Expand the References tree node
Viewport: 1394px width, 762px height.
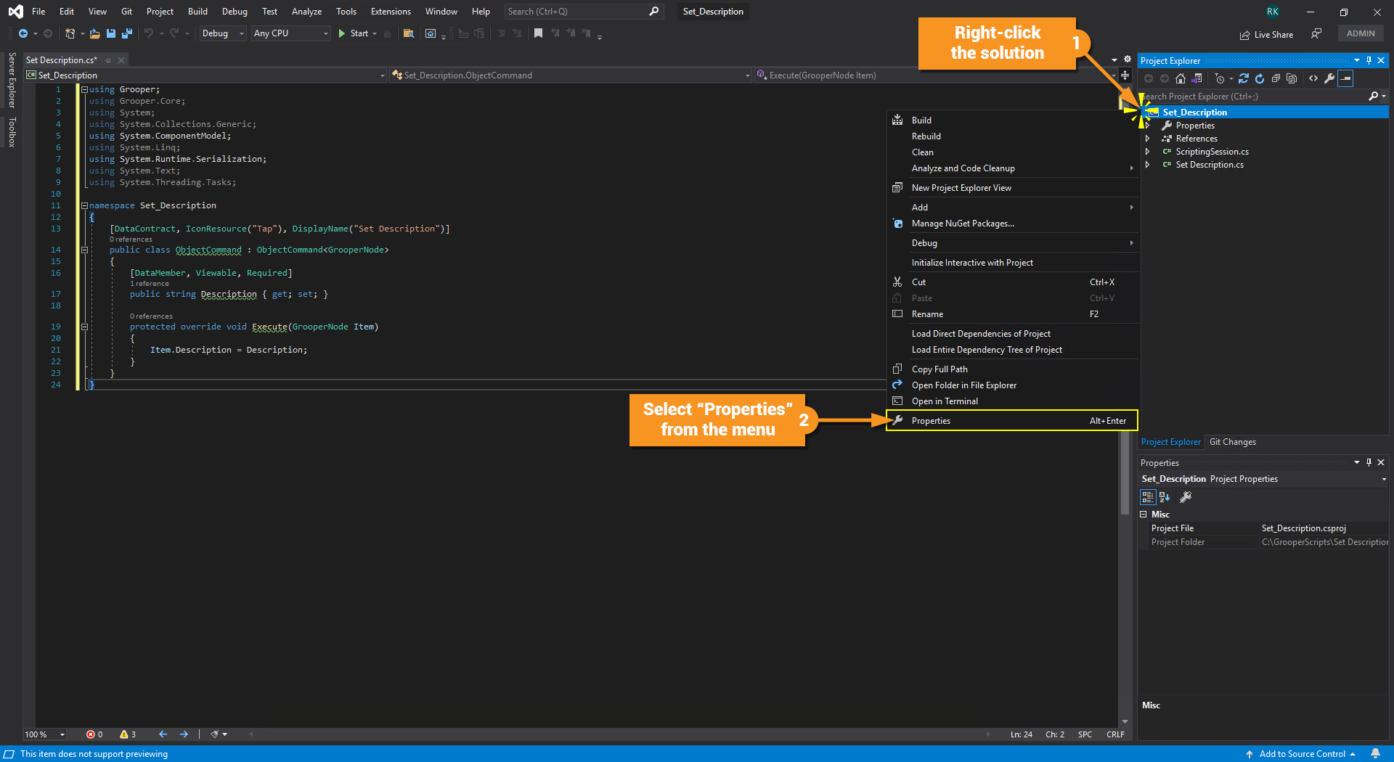(x=1148, y=139)
